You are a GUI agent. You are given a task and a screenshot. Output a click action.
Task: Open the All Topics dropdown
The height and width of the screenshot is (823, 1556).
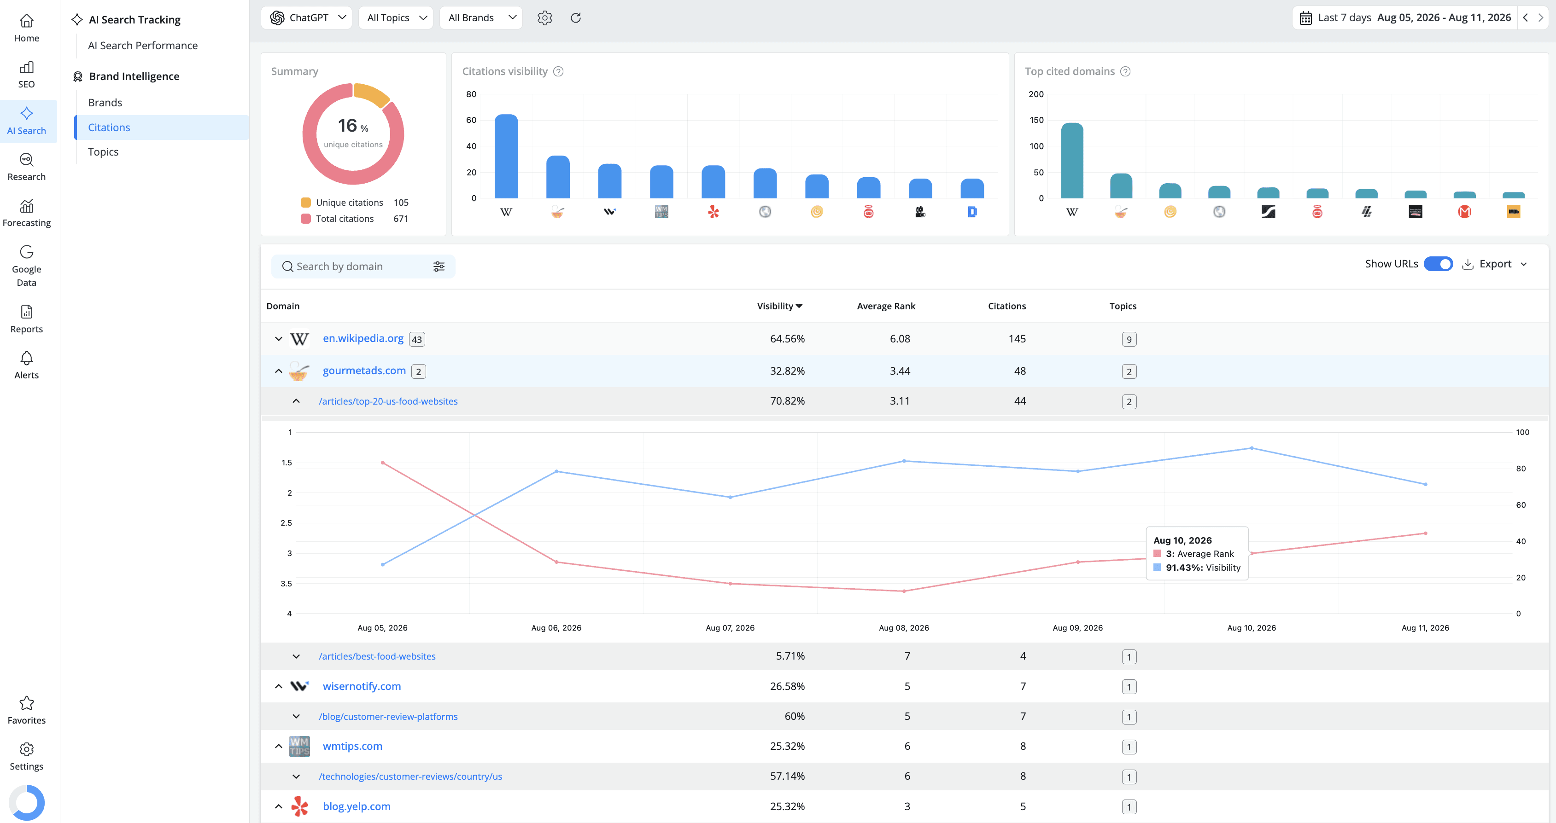[396, 17]
